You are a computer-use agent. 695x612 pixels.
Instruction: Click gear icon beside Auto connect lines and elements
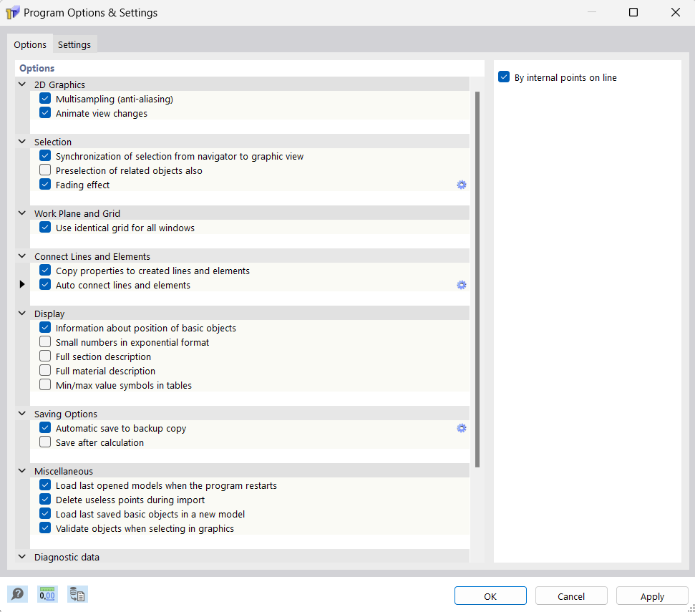coord(462,285)
